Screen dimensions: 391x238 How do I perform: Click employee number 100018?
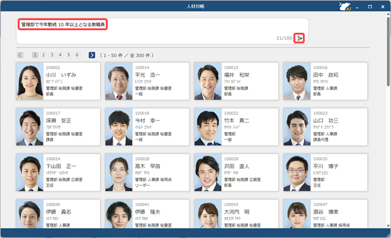142,113
